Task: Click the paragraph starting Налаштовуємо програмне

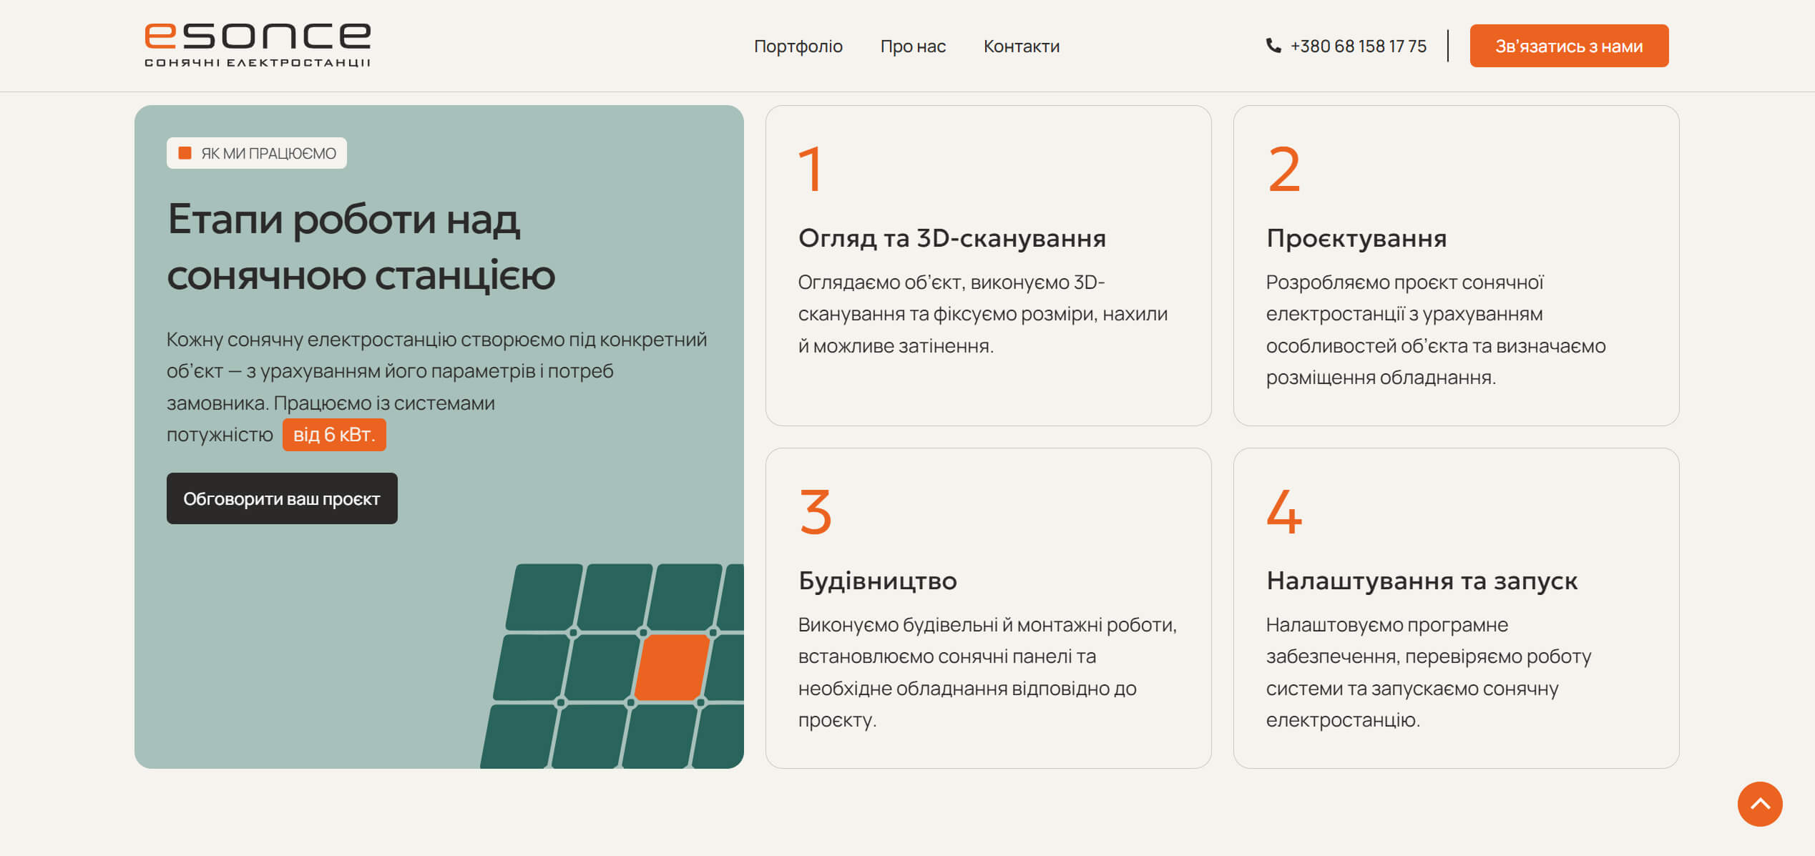Action: click(x=1429, y=672)
